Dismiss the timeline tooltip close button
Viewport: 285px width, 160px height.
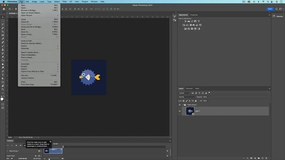pos(50,141)
